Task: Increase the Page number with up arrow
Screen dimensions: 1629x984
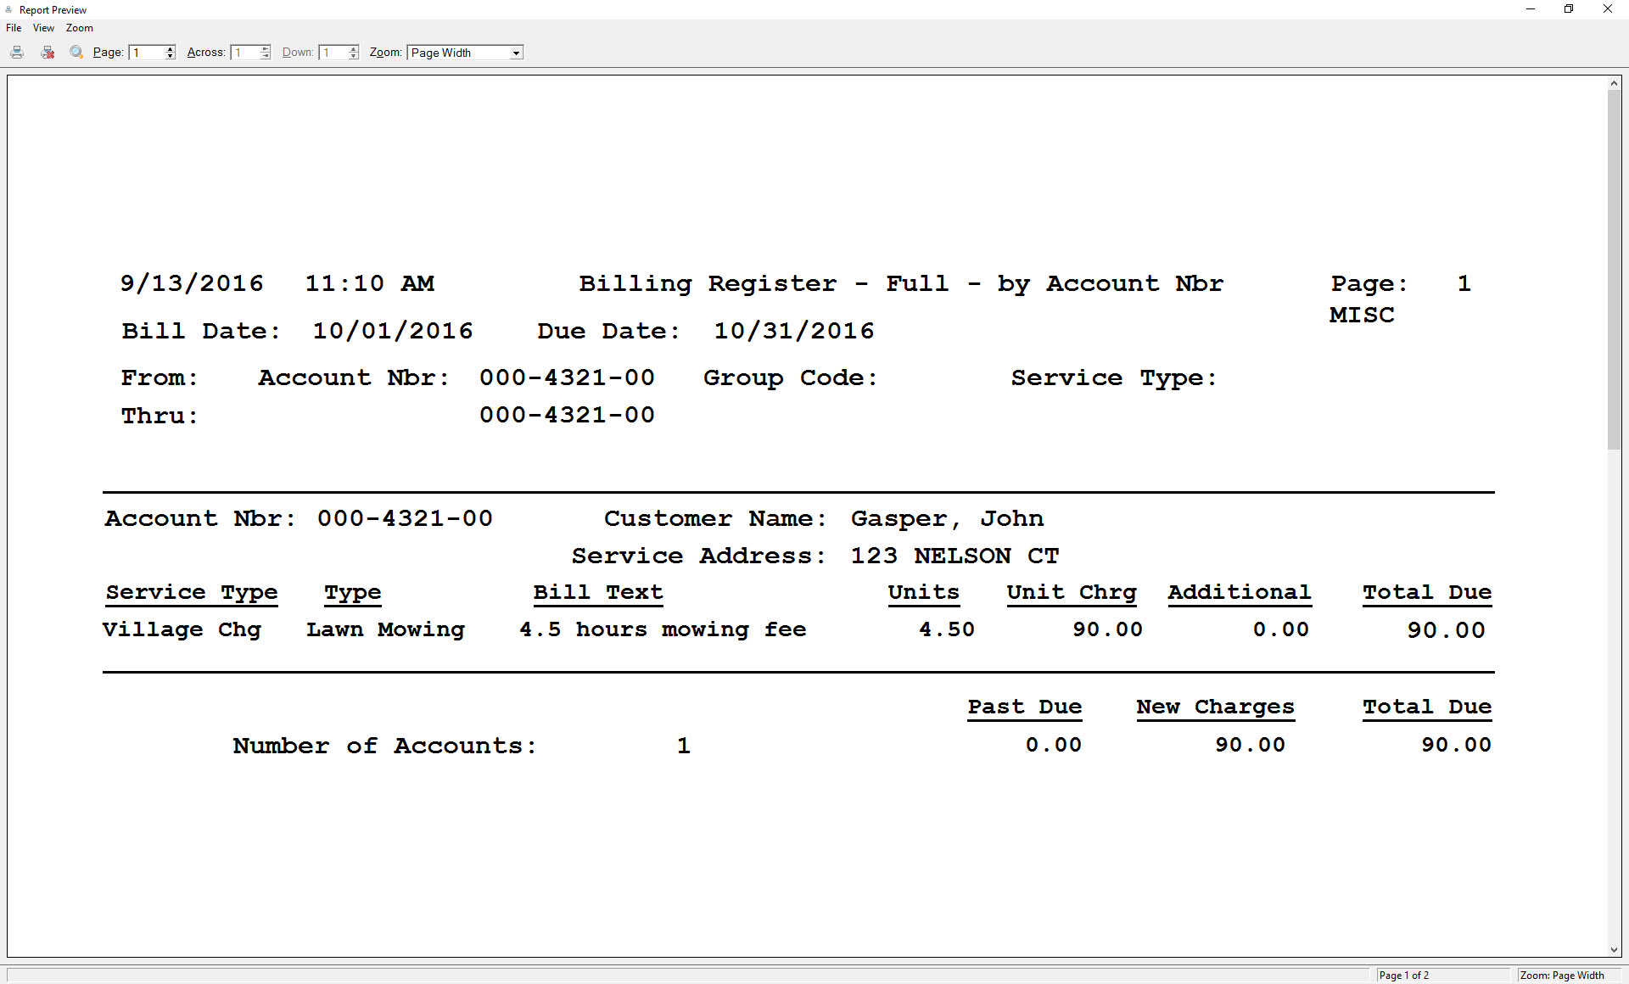Action: pyautogui.click(x=171, y=49)
